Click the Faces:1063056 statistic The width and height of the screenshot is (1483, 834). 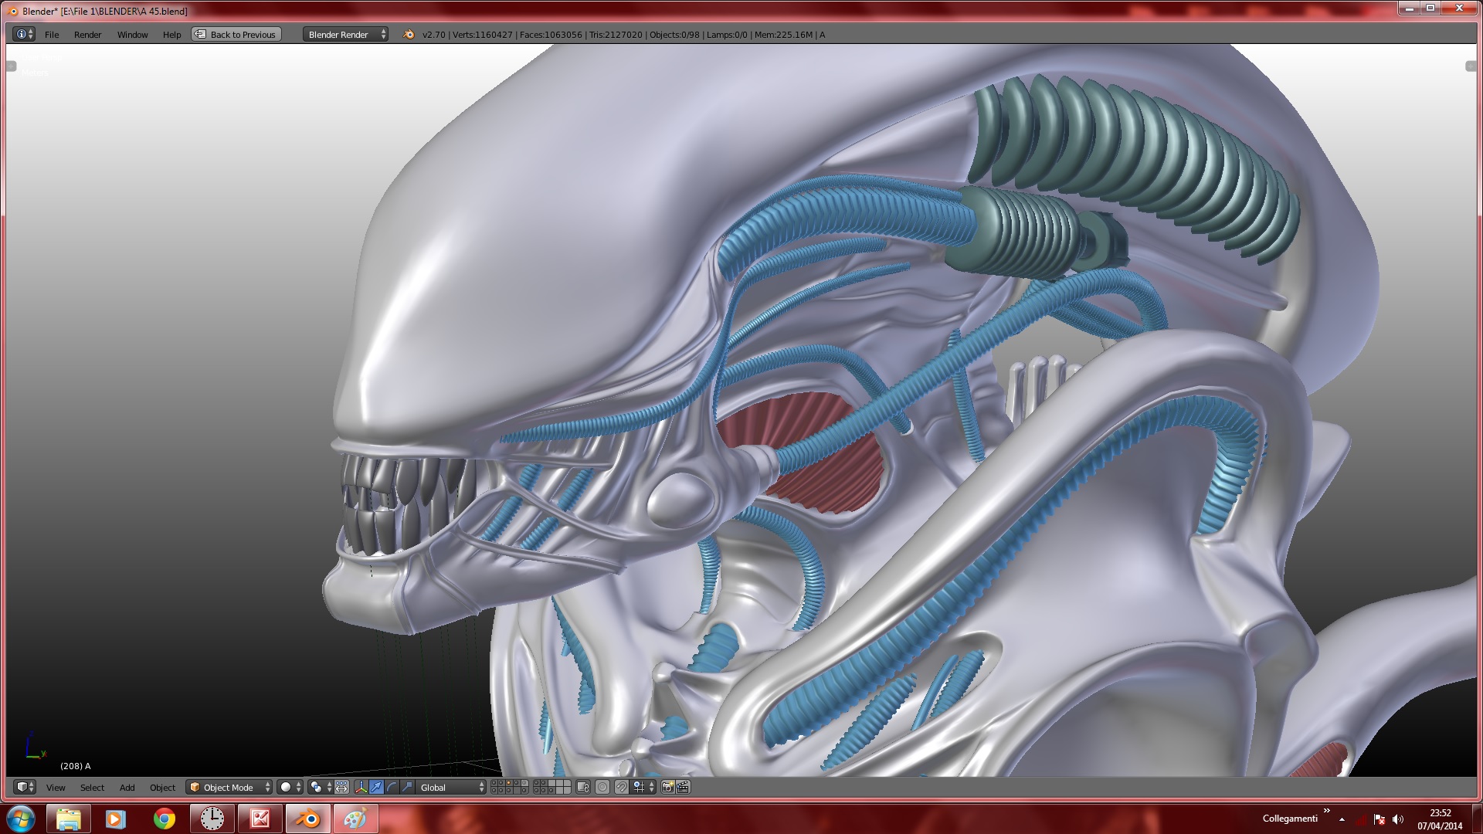pyautogui.click(x=551, y=35)
